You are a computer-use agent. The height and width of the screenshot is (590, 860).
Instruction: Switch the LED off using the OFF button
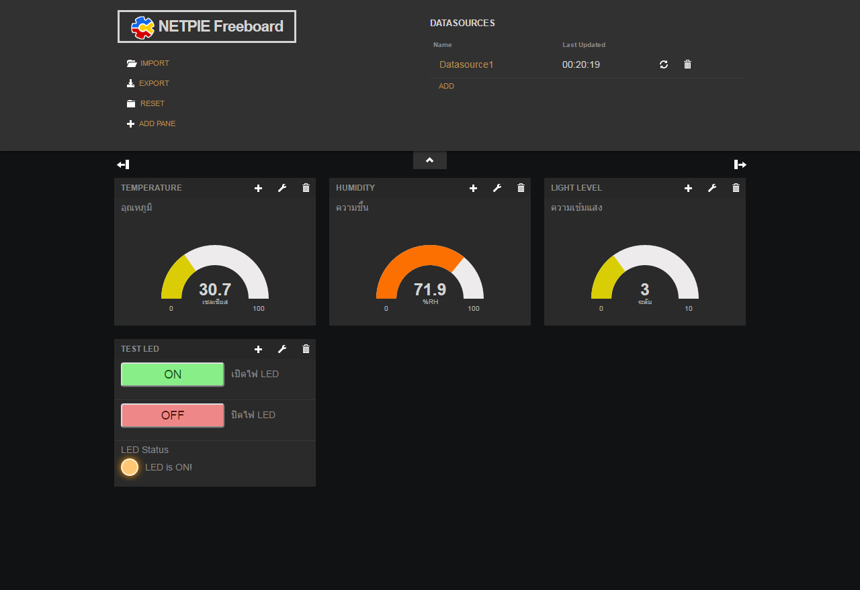point(172,415)
